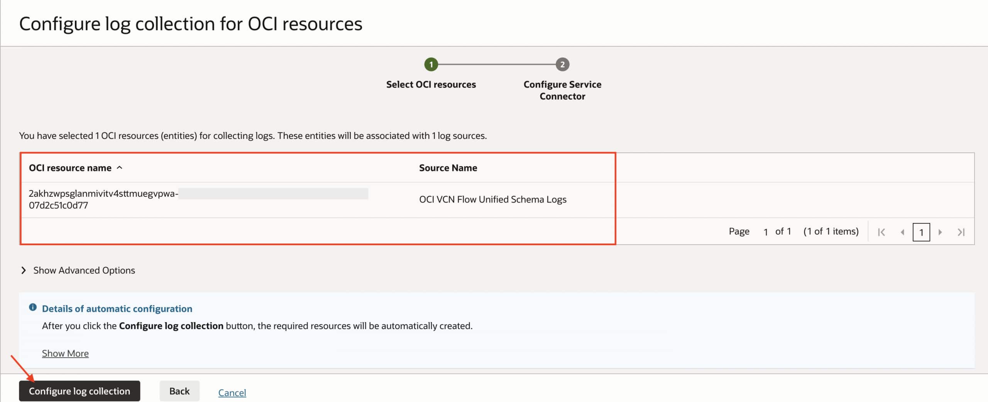The image size is (988, 402).
Task: Sort by OCI resource name arrow
Action: click(120, 167)
